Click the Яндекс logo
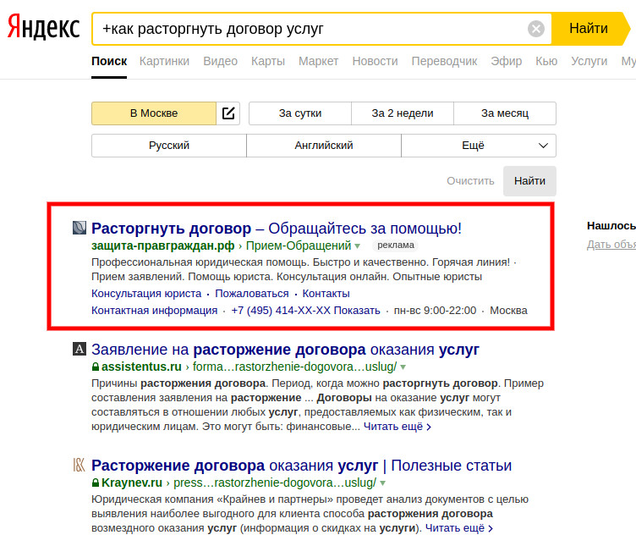 point(43,27)
